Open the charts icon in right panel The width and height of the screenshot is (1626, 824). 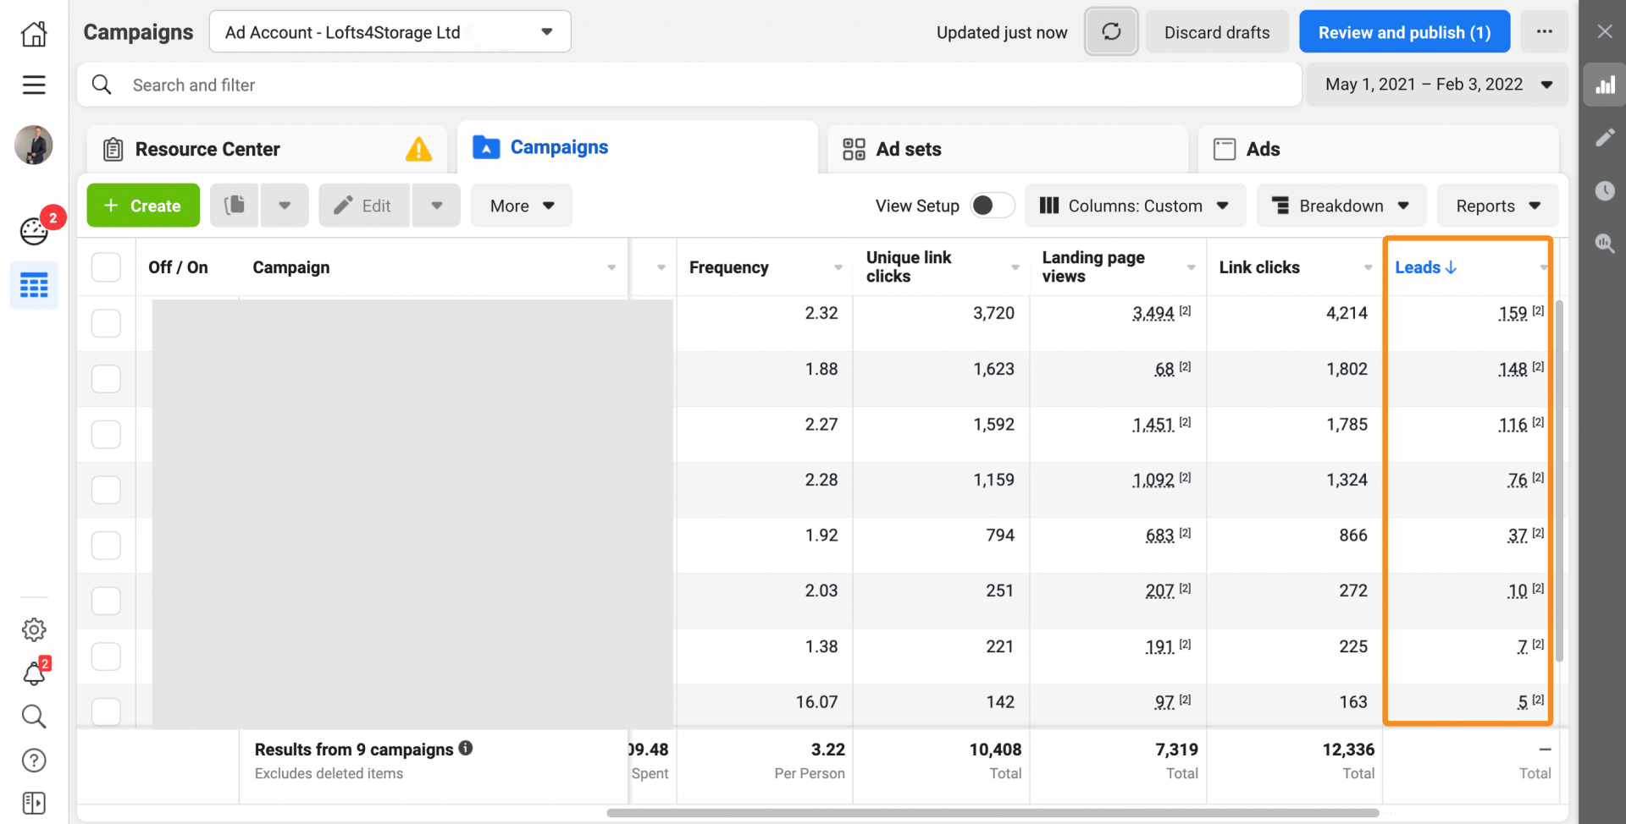coord(1605,85)
